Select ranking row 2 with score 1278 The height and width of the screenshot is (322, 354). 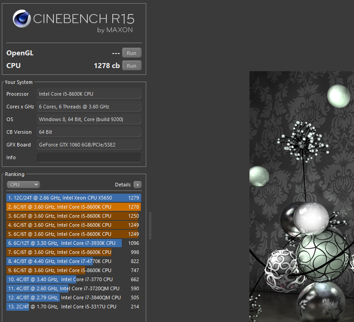click(74, 207)
